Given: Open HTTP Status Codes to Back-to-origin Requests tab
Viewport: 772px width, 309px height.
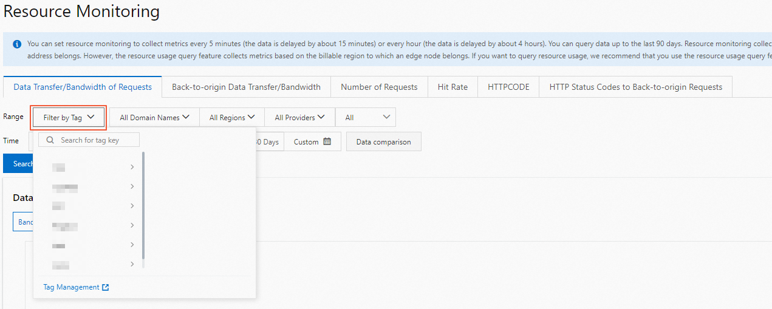Looking at the screenshot, I should 636,87.
